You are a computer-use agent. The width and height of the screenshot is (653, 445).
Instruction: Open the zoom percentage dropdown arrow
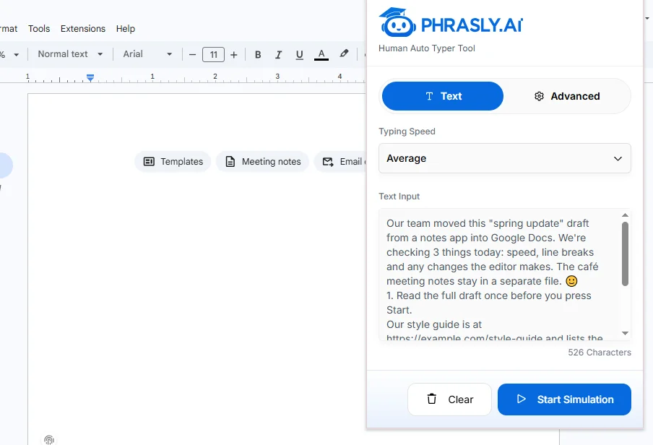click(16, 55)
